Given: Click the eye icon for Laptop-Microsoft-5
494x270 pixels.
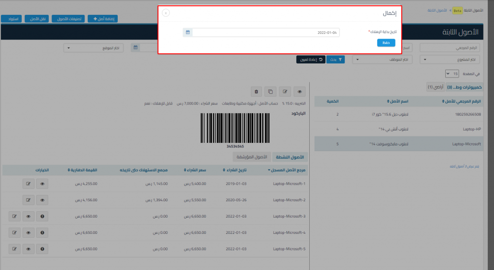Looking at the screenshot, I should 28,249.
